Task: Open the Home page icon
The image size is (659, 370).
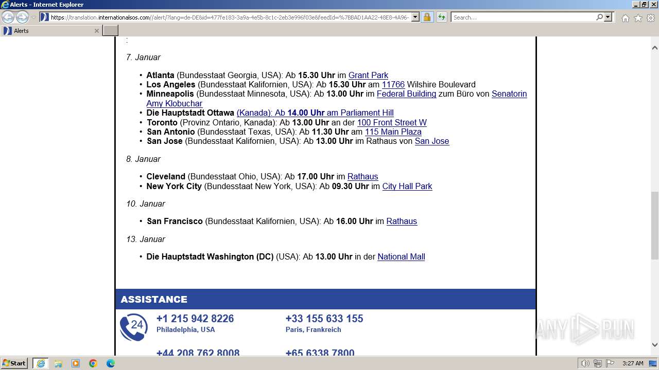Action: pyautogui.click(x=625, y=18)
